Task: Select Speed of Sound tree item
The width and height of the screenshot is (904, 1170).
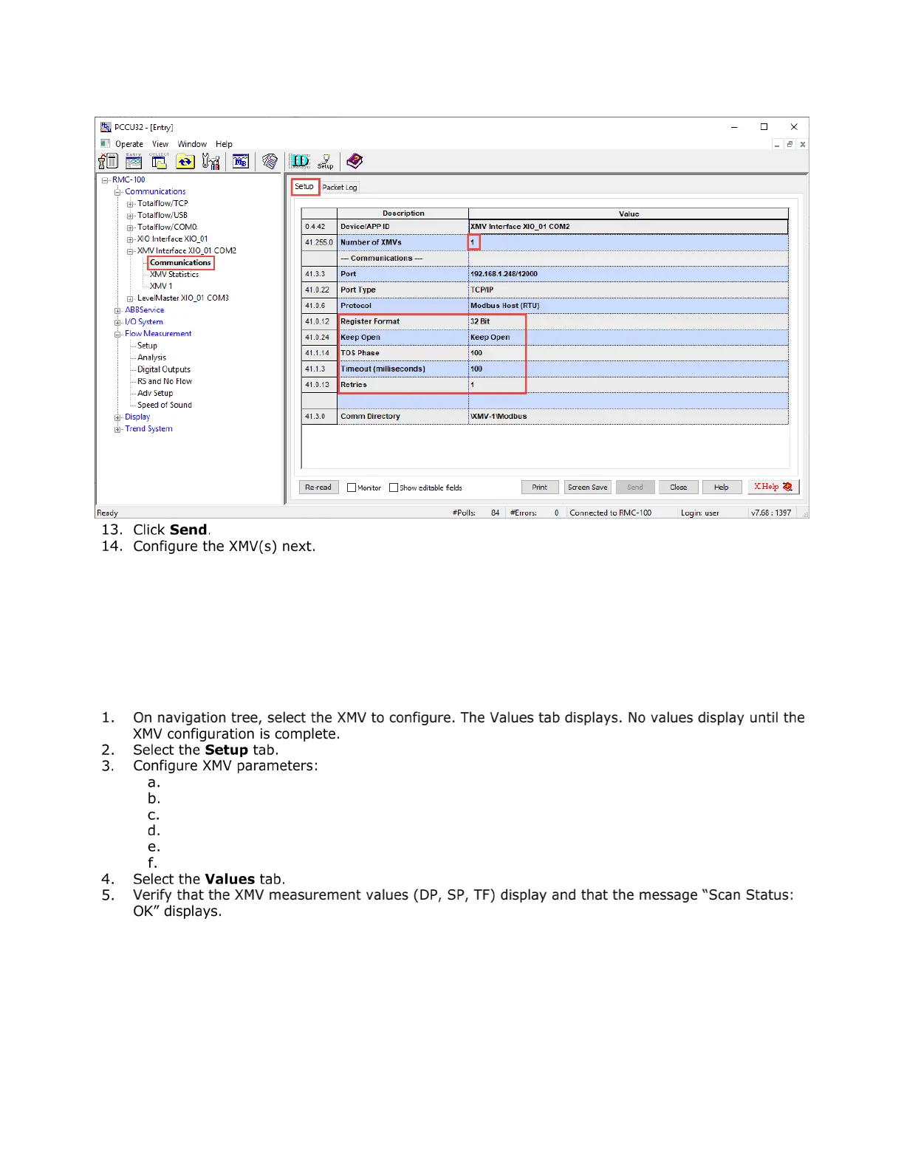Action: point(165,405)
